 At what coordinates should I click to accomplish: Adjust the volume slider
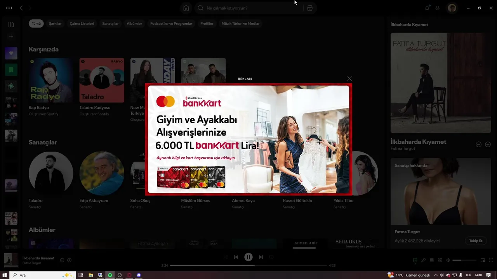point(464,260)
